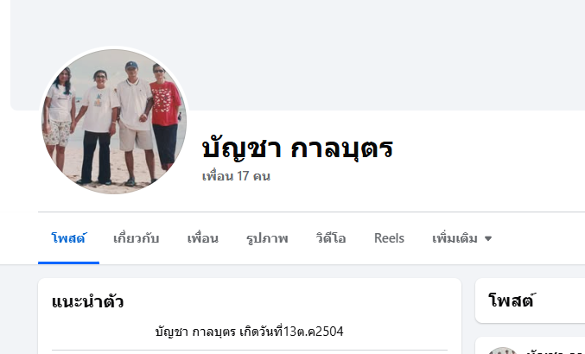This screenshot has width=585, height=354.
Task: Go to the รูปภาพ tab
Action: [x=267, y=238]
